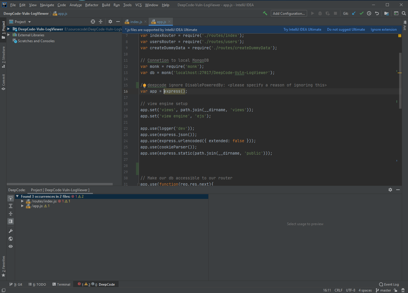Click Locate opened file target icon
408x293 pixels.
click(x=93, y=22)
